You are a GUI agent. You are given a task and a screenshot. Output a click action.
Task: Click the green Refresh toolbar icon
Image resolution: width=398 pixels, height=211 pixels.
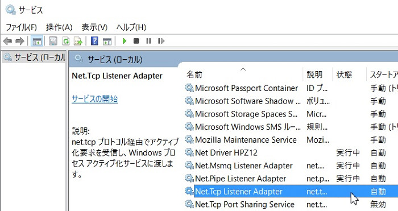(x=66, y=41)
